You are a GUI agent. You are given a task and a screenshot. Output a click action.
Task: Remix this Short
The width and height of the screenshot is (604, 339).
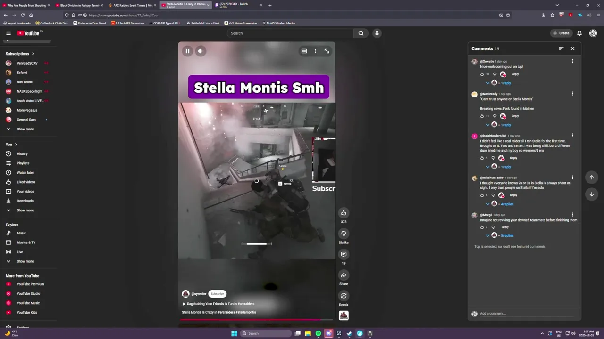click(344, 296)
